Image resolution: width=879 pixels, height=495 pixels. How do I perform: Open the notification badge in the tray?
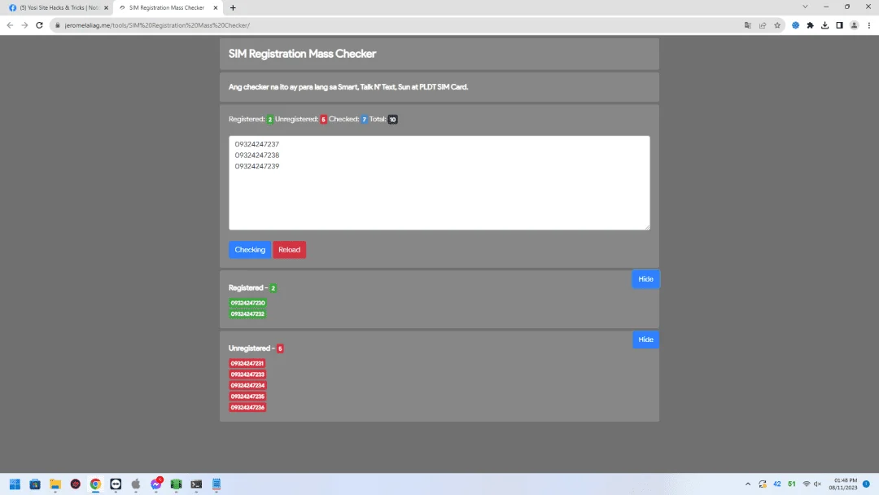[x=867, y=484]
